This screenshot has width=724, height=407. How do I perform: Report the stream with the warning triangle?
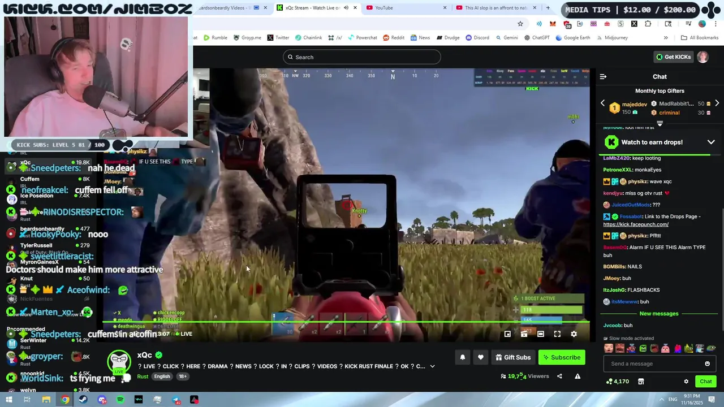pyautogui.click(x=578, y=376)
